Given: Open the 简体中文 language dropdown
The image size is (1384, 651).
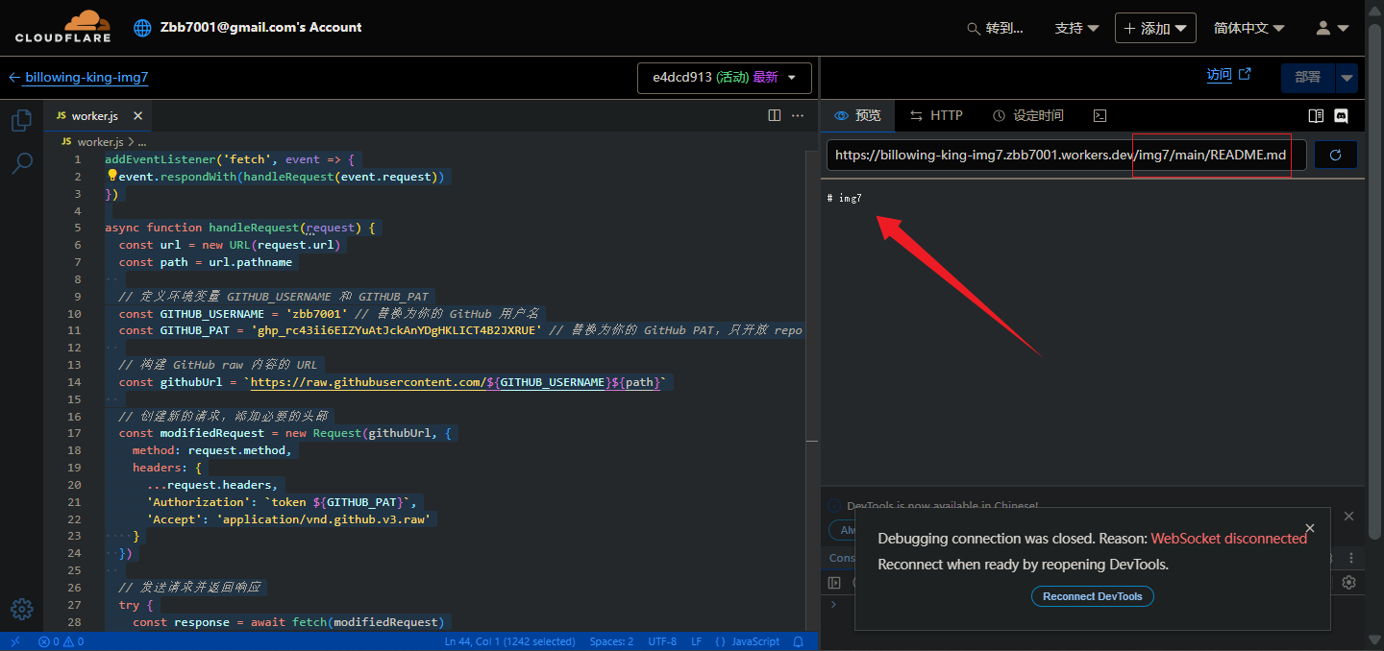Looking at the screenshot, I should (1248, 28).
